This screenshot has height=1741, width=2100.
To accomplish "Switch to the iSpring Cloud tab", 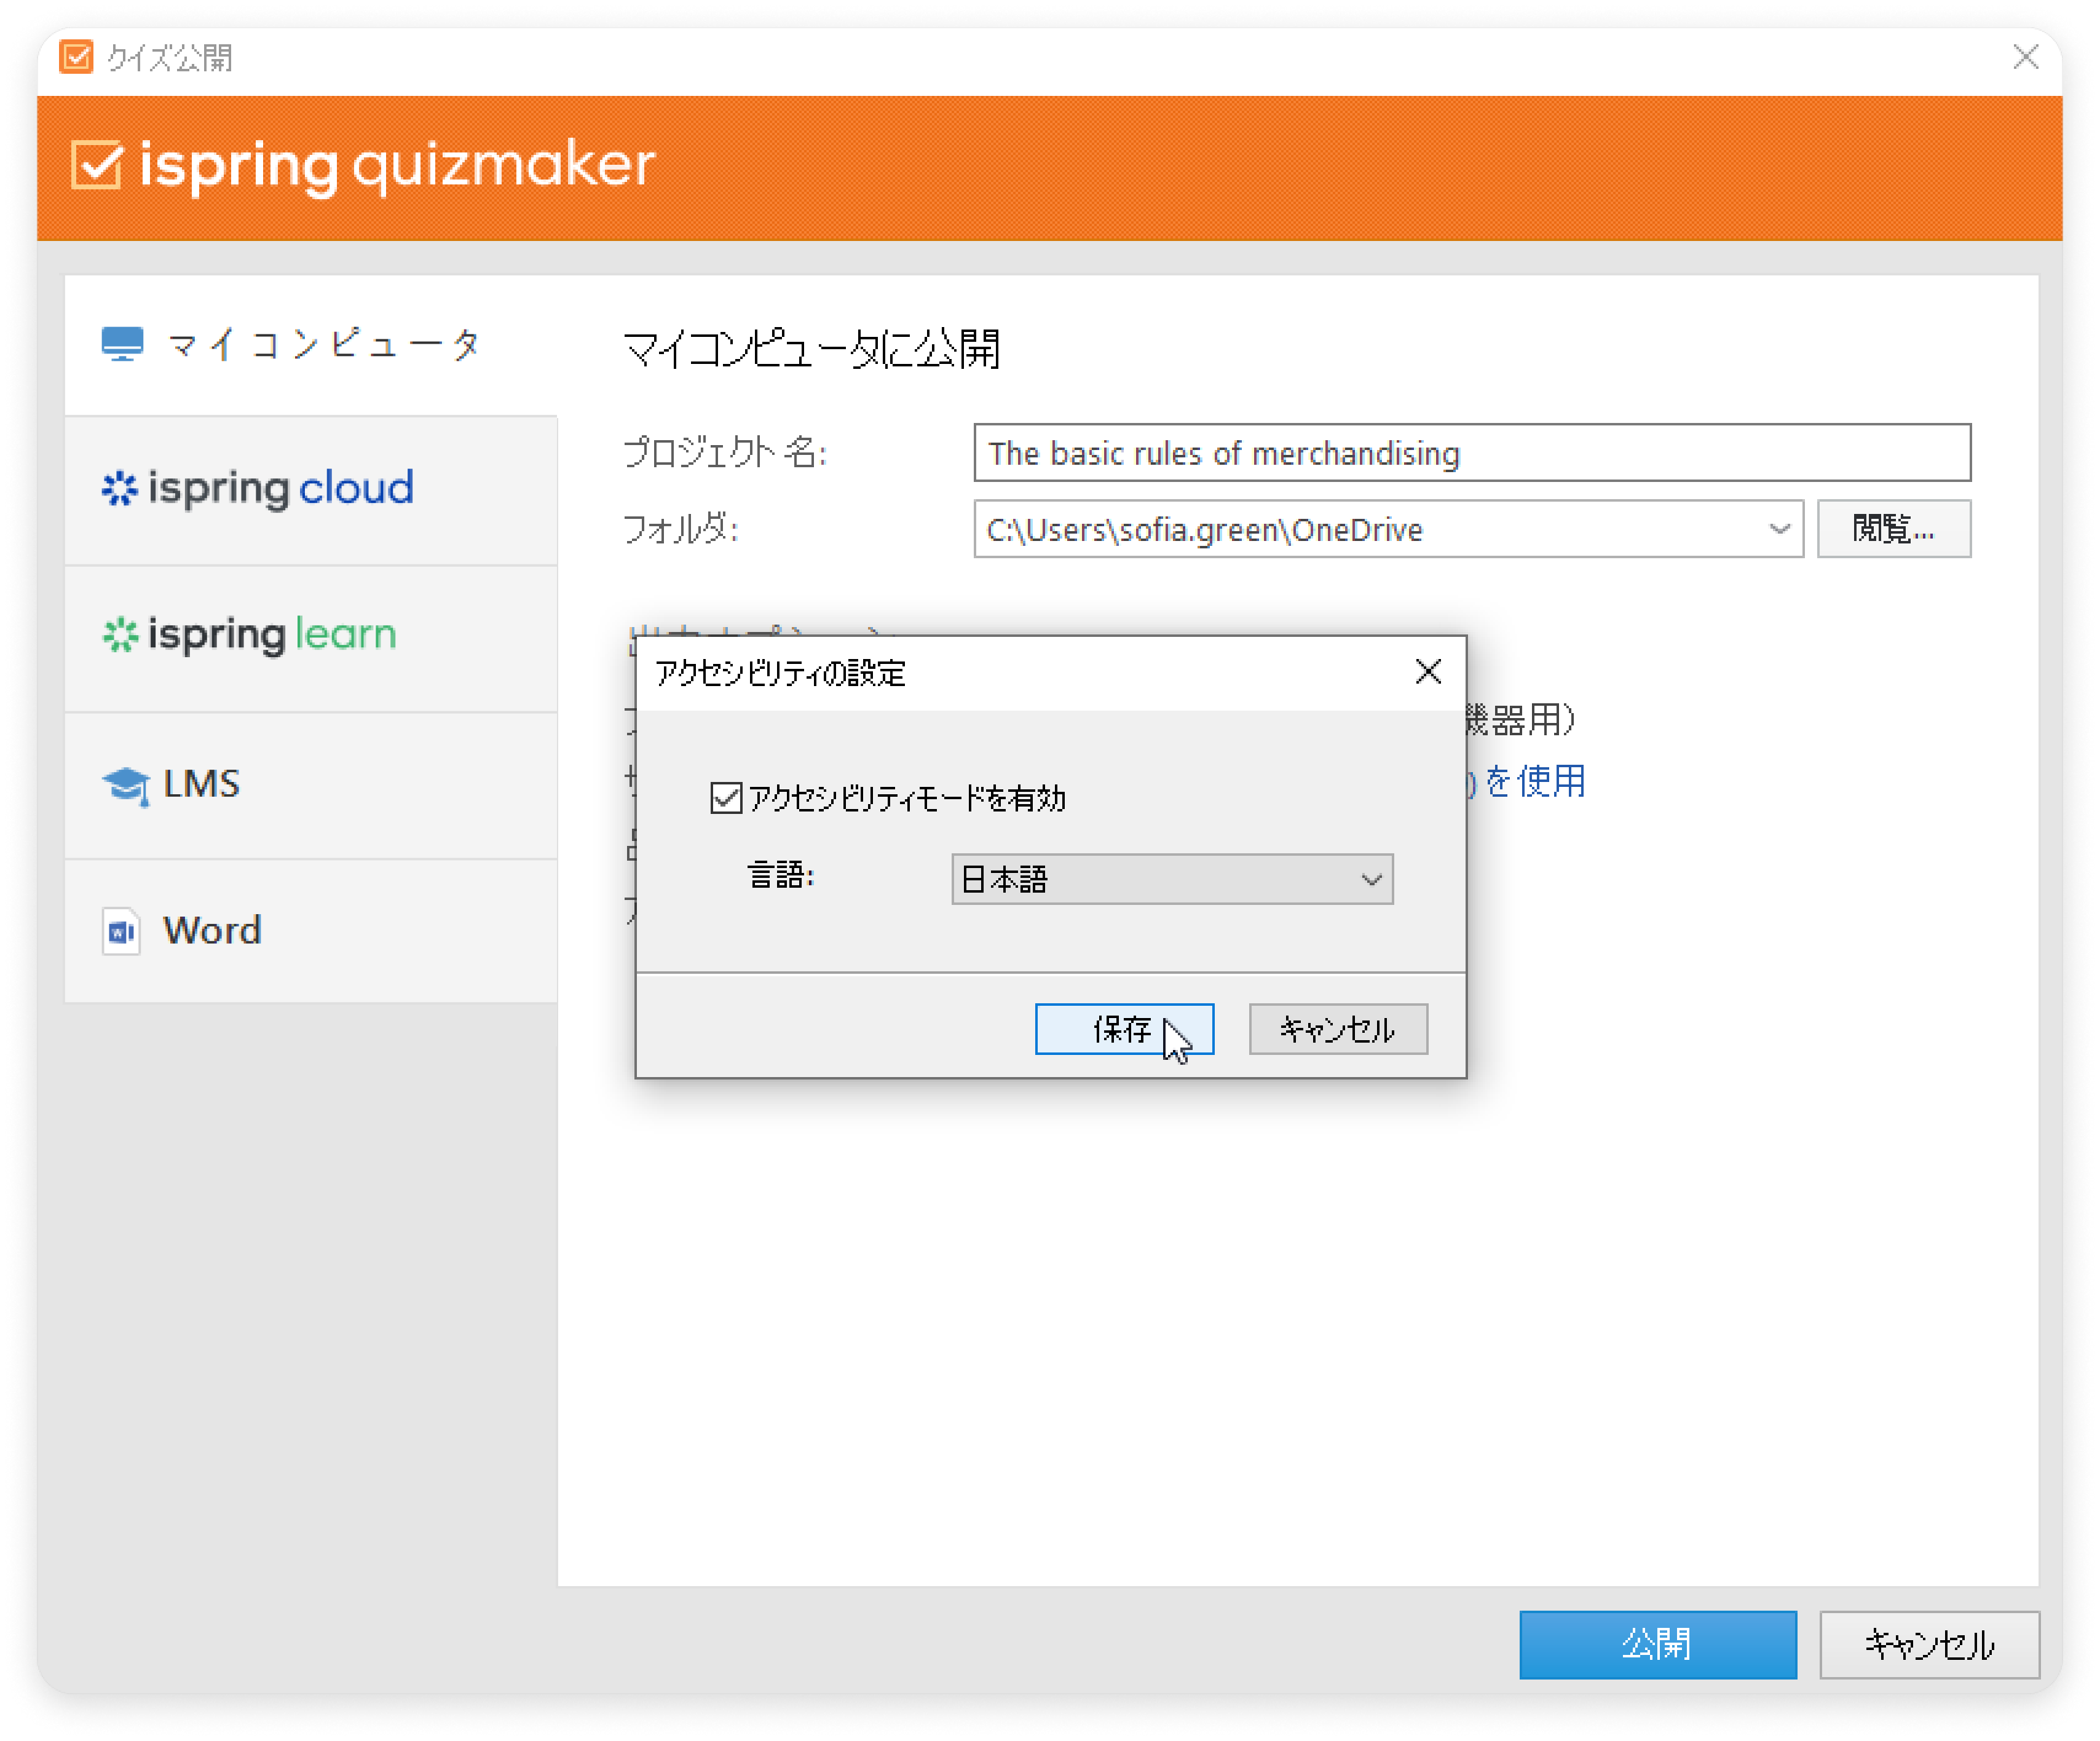I will (x=311, y=490).
